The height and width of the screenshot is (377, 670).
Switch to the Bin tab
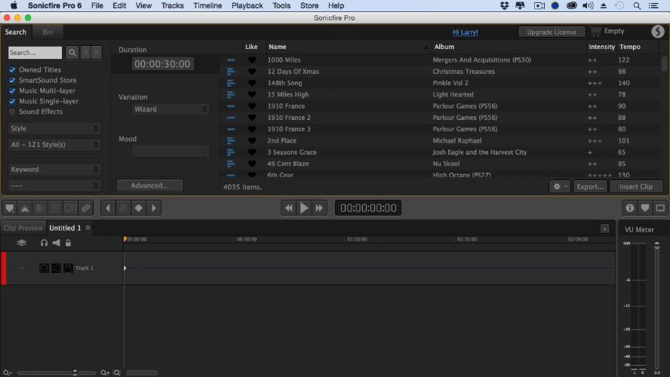click(48, 32)
